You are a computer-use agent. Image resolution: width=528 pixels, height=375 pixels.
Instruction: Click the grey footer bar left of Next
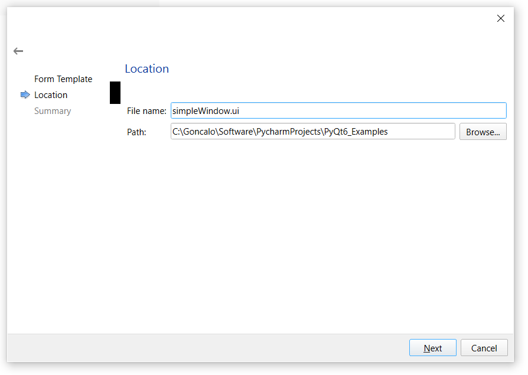[x=207, y=348]
